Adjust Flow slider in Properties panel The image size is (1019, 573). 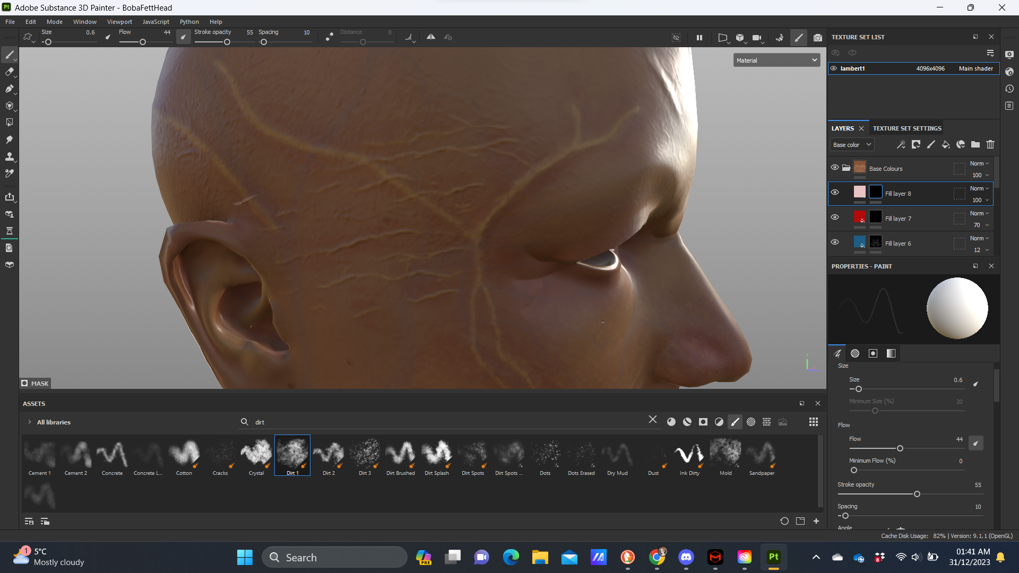click(906, 448)
